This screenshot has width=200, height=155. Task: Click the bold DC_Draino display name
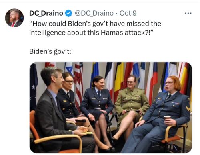(x=46, y=13)
